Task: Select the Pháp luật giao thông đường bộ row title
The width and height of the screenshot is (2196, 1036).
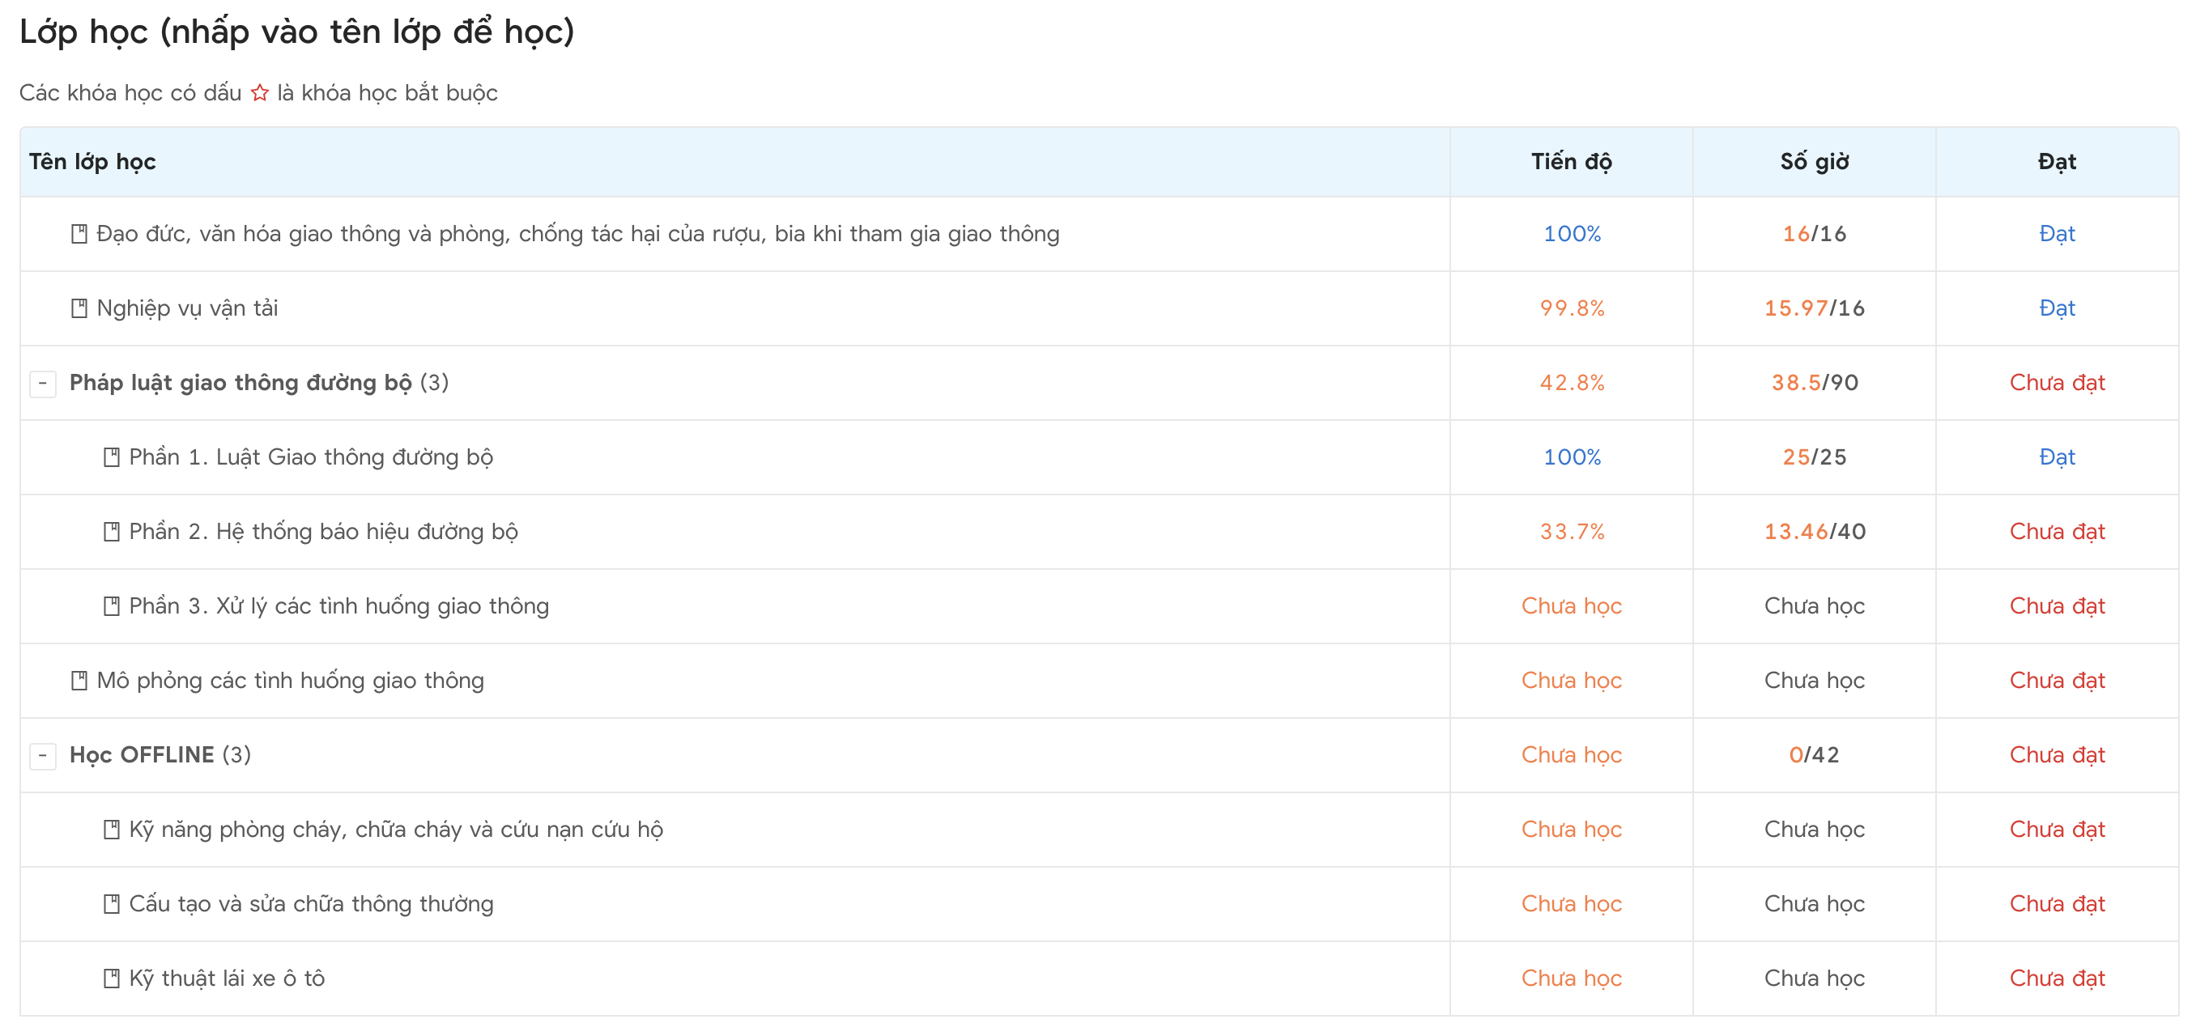Action: [x=240, y=383]
